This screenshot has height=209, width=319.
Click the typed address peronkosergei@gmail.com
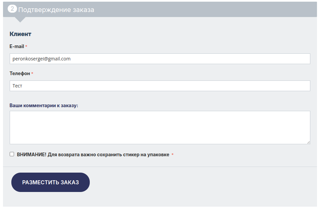[x=41, y=59]
